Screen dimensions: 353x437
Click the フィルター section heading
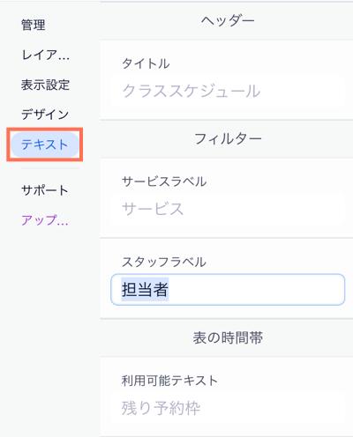tap(228, 139)
